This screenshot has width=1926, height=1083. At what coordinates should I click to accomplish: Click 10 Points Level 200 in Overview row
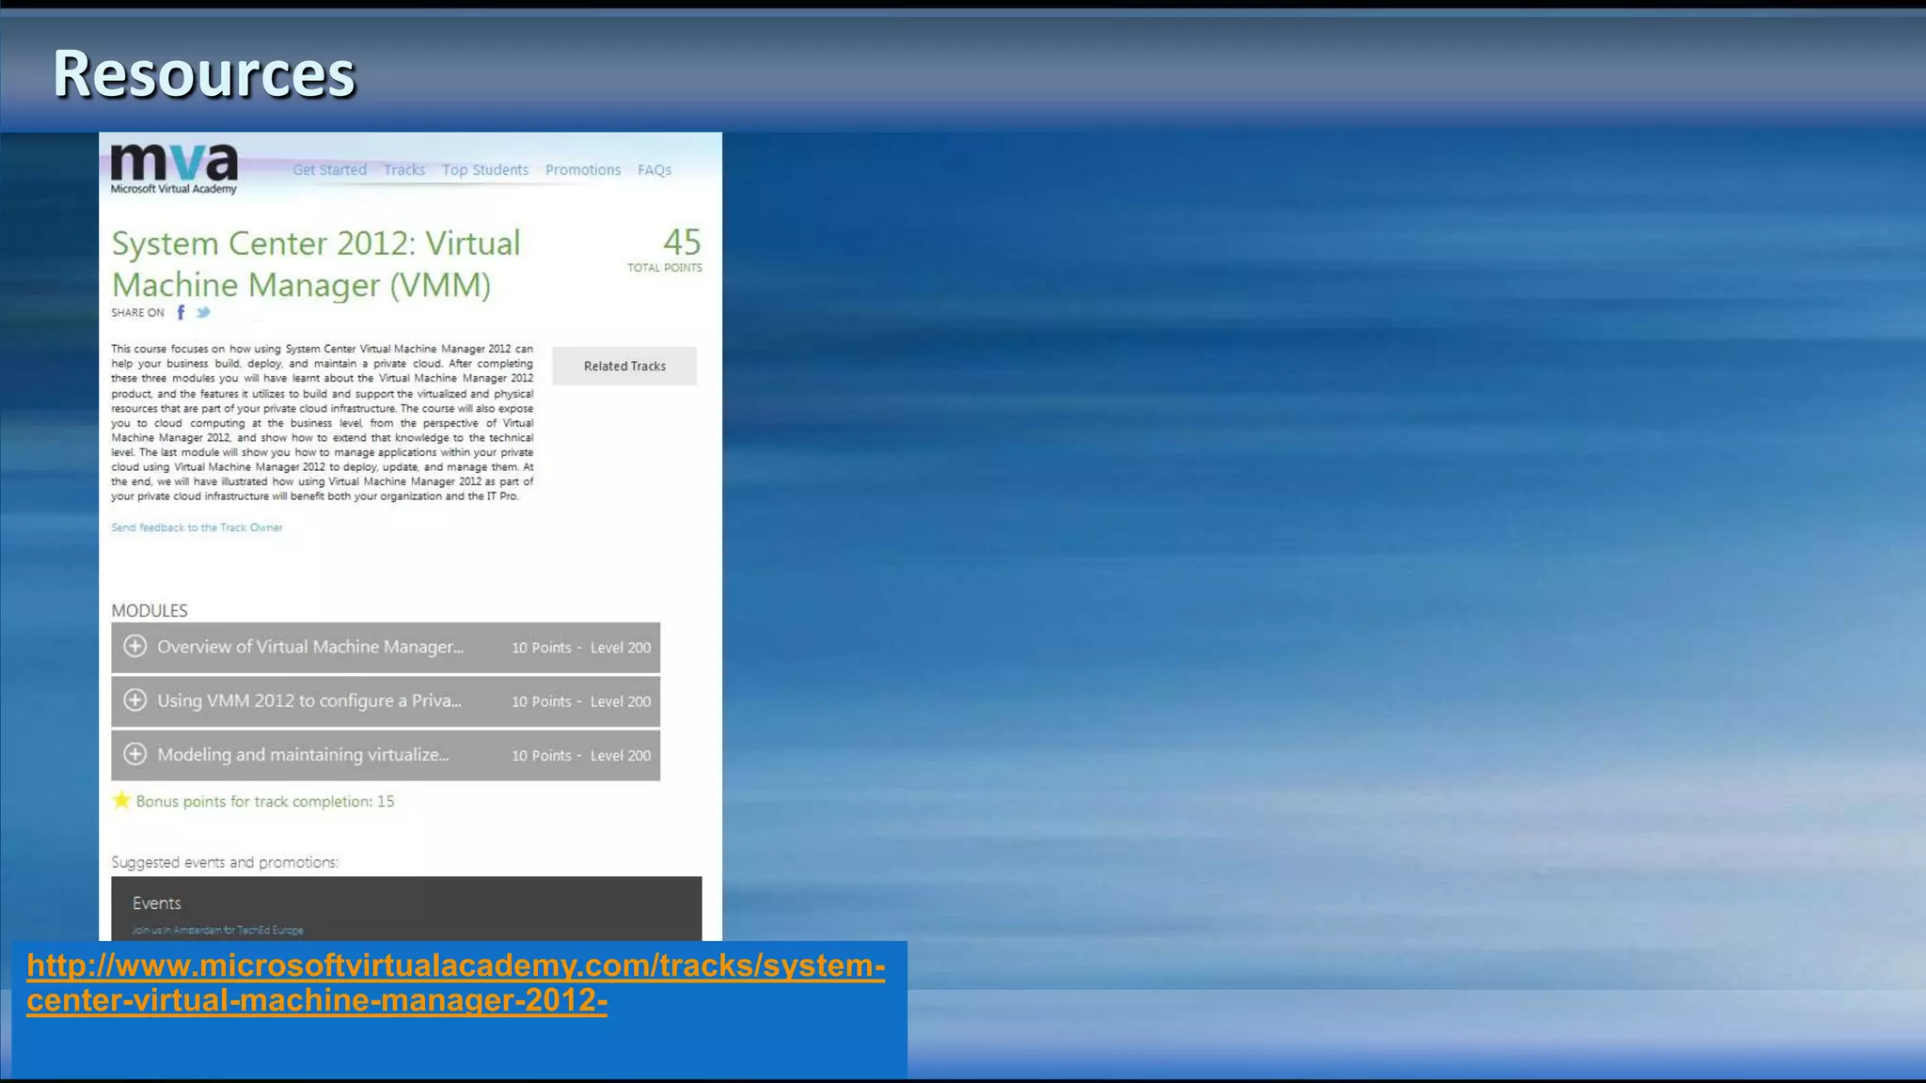click(x=581, y=648)
